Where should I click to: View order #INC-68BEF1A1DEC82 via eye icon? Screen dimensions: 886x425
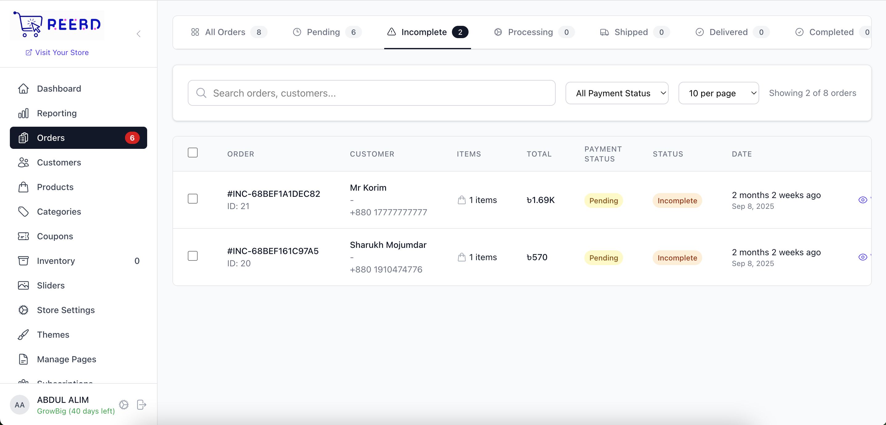tap(862, 200)
